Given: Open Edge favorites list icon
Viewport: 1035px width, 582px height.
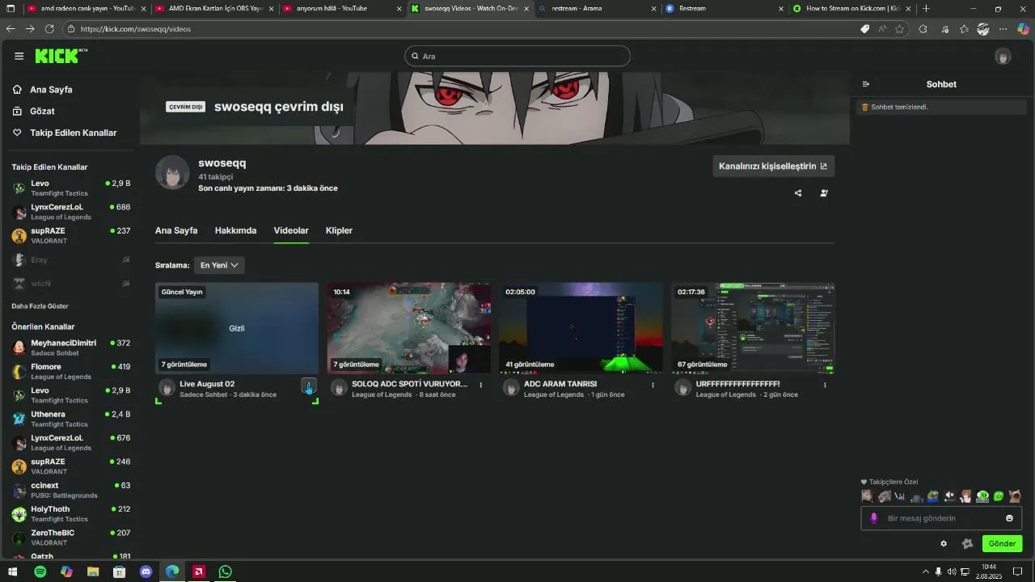Looking at the screenshot, I should (x=964, y=29).
